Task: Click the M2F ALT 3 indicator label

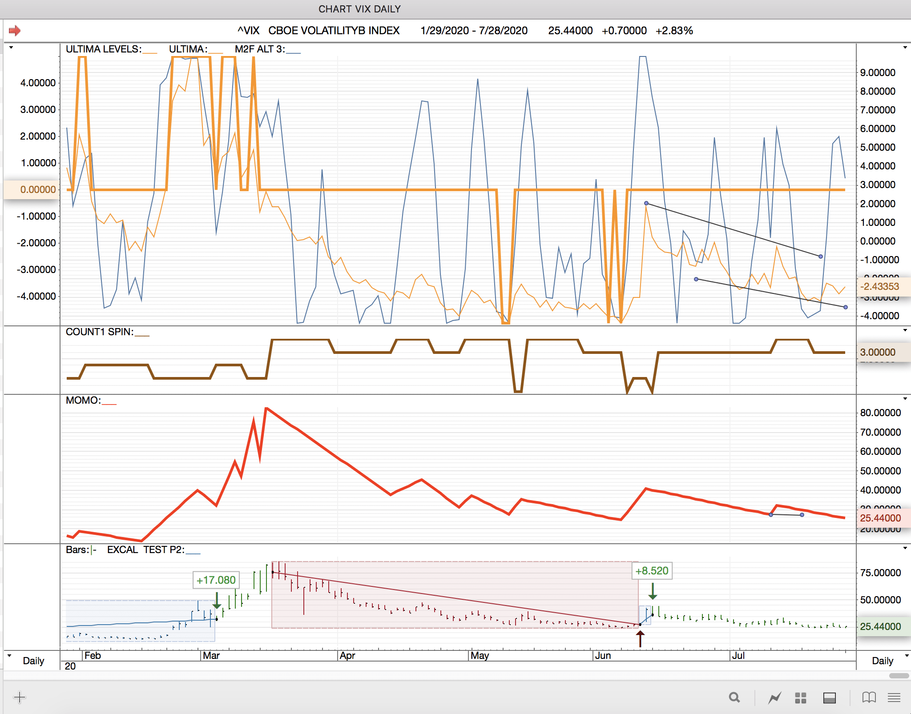Action: [260, 49]
